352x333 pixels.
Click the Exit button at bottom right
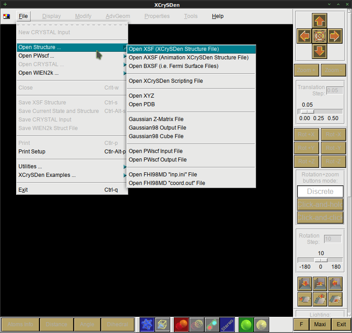click(x=341, y=324)
